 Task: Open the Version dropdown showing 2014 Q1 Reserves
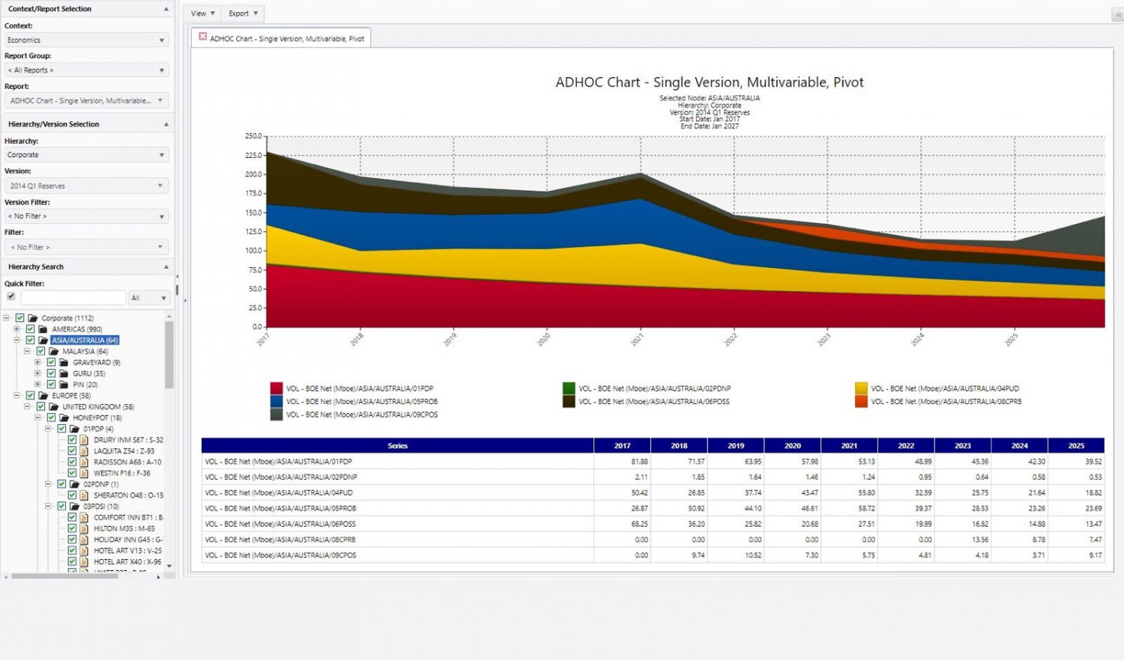[86, 186]
